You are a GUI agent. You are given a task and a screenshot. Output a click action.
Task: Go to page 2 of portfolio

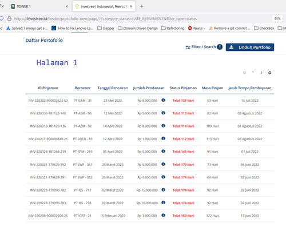pyautogui.click(x=261, y=73)
